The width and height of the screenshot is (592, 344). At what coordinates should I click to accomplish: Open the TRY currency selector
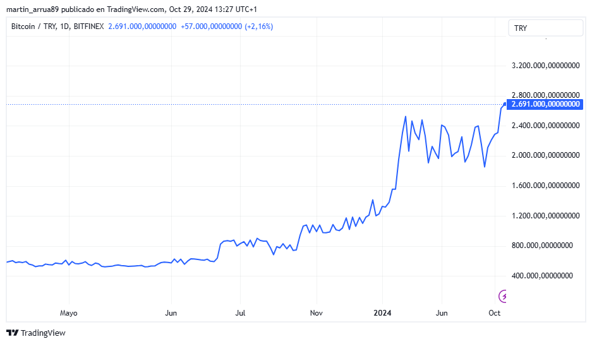pyautogui.click(x=545, y=28)
